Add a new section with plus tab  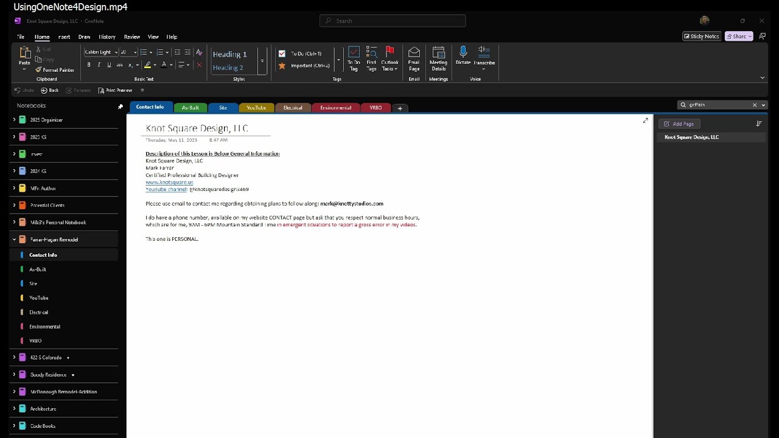point(400,108)
